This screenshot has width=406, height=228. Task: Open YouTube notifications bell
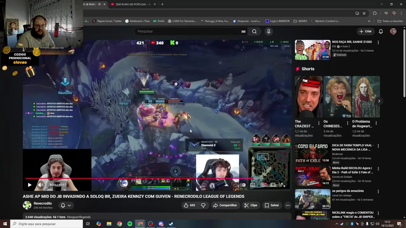tap(381, 31)
